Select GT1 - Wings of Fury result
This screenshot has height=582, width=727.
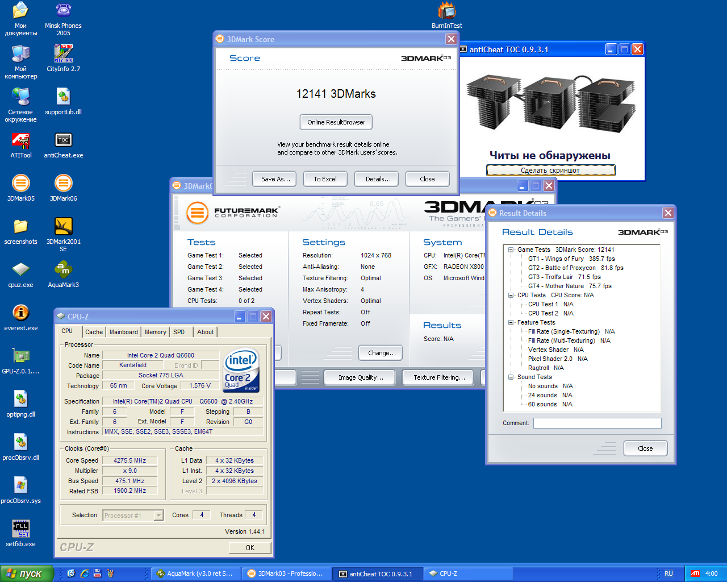click(x=571, y=259)
